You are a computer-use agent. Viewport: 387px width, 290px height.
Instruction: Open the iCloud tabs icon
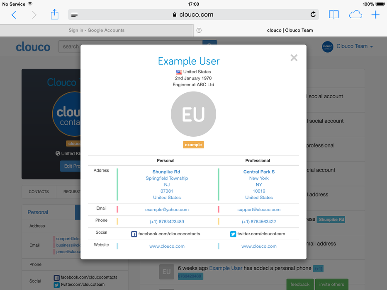(355, 15)
